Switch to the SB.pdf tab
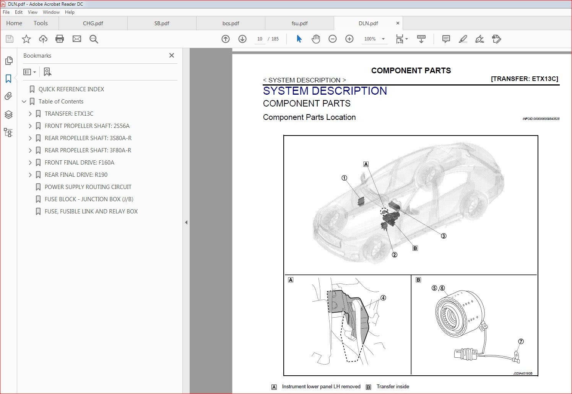Viewport: 572px width, 394px height. pos(162,23)
